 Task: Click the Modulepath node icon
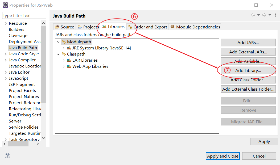[x=64, y=42]
